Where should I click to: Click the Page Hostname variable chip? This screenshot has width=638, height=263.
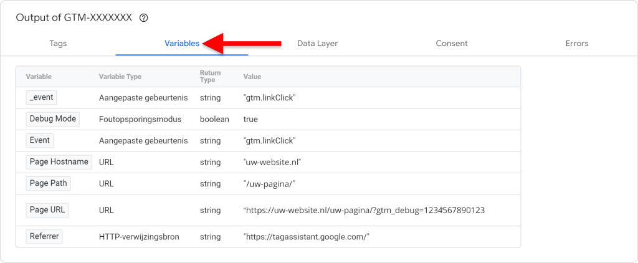[x=59, y=162]
